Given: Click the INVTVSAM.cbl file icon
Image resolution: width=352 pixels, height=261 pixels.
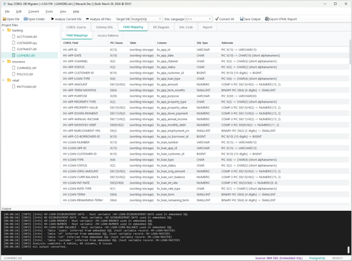Looking at the screenshot, I should (x=13, y=86).
